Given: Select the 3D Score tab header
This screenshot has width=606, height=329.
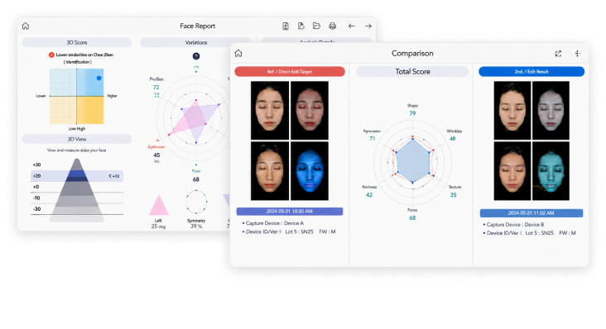Looking at the screenshot, I should pyautogui.click(x=76, y=42).
